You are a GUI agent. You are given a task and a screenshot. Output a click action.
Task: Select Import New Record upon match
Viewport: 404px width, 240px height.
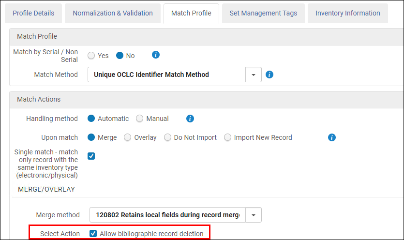[x=227, y=137]
